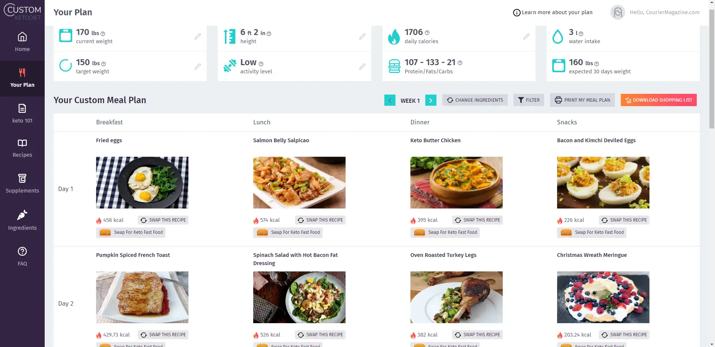
Task: Edit height using the pencil icon
Action: (x=362, y=36)
